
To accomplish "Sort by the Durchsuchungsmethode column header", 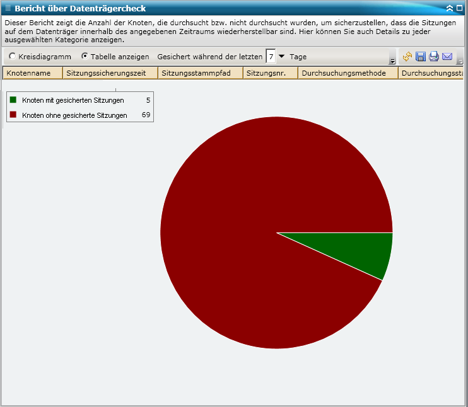I will tap(348, 73).
